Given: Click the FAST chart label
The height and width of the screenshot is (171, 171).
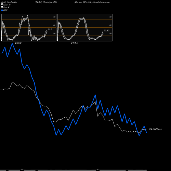Looking at the screenshot, I should coord(18,43).
